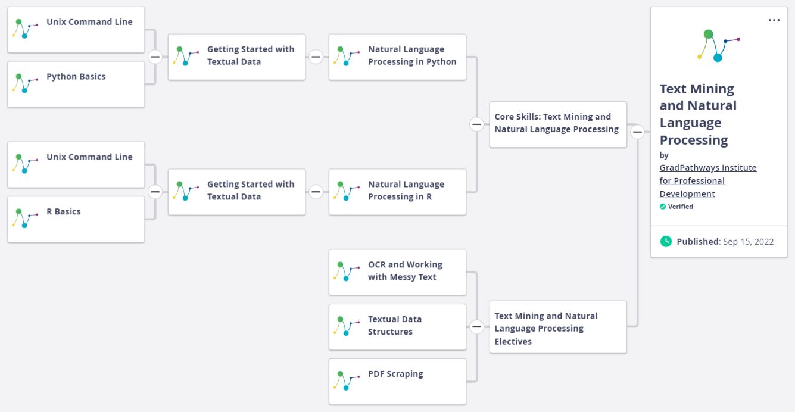
Task: Click the badge icon on Python Basics card
Action: point(25,83)
